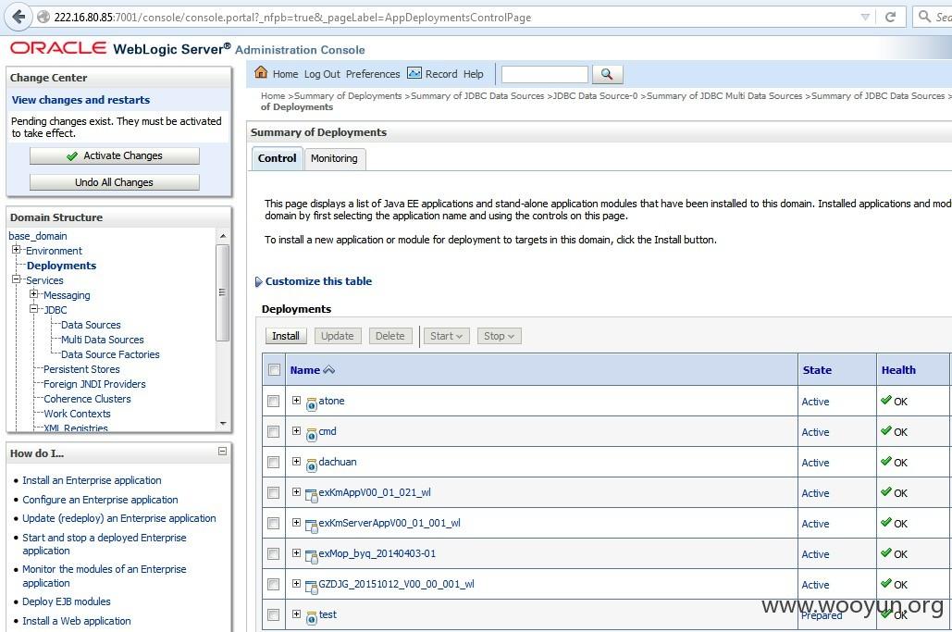Click Log Out in the toolbar

(322, 74)
